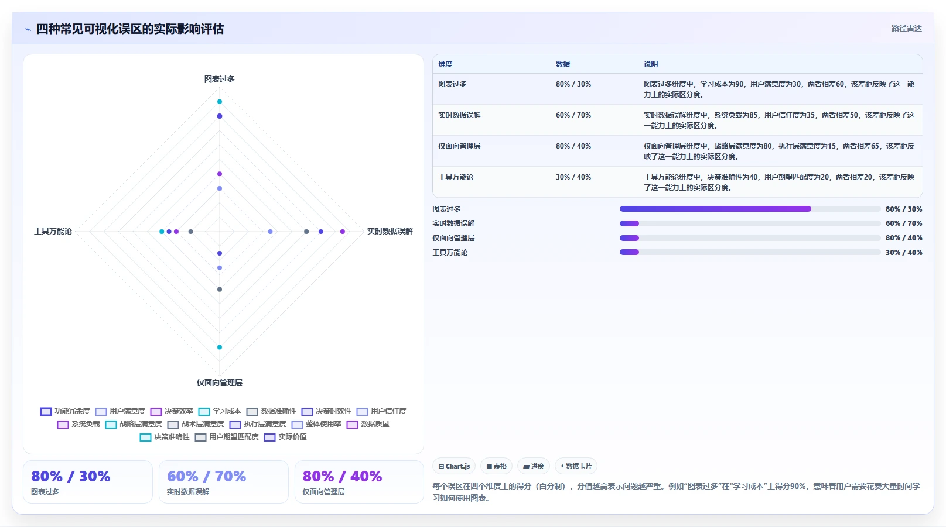This screenshot has height=527, width=946.
Task: Click 工具万能论 radar axis label
Action: tap(53, 232)
